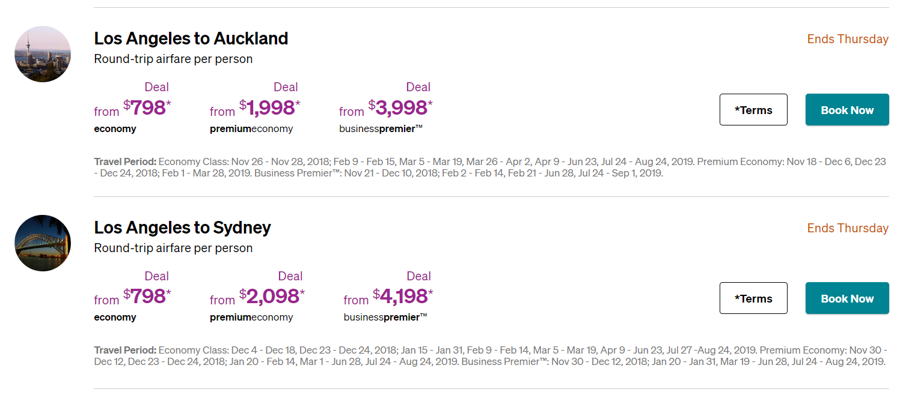Choose Auckland business premier fare $3,998
Viewport: 900px width, 395px height.
point(386,108)
